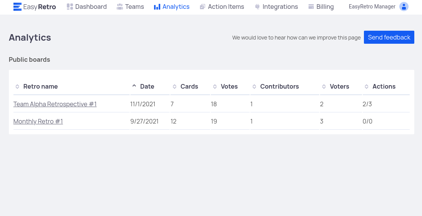Toggle Date column sort order
Viewport: 422px width, 216px height.
pos(147,86)
